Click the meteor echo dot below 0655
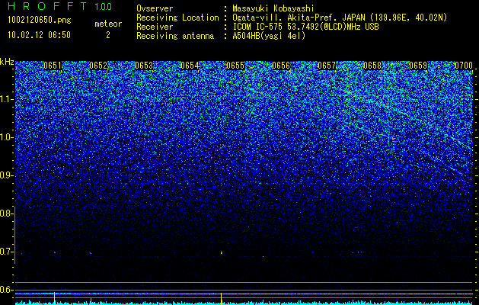 [x=222, y=252]
